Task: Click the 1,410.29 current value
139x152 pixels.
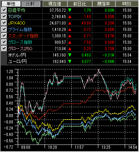Action: 59,30
